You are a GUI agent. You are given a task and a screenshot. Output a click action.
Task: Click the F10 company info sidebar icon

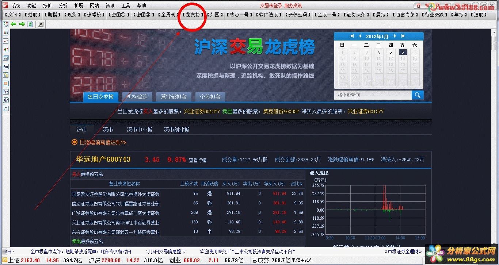coord(5,67)
